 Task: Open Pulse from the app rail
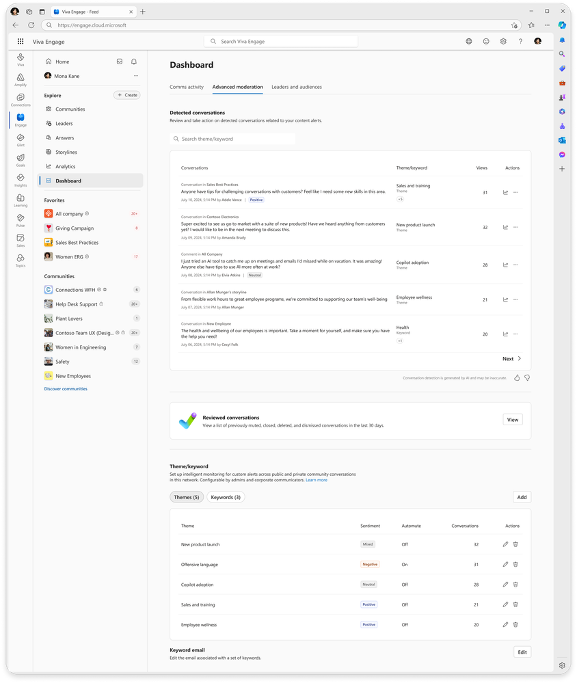[x=21, y=220]
